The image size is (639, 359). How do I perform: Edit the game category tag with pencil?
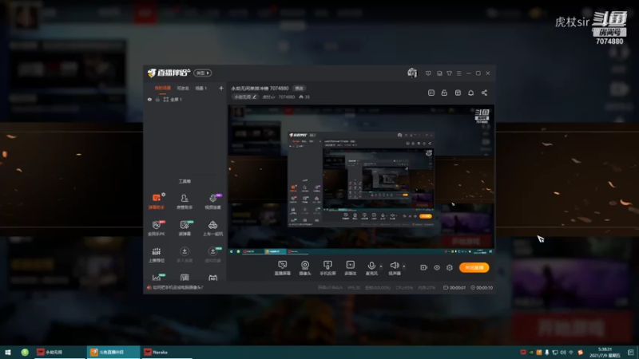pos(245,97)
